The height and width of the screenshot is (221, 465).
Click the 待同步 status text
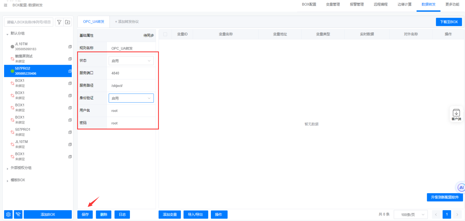coord(149,35)
